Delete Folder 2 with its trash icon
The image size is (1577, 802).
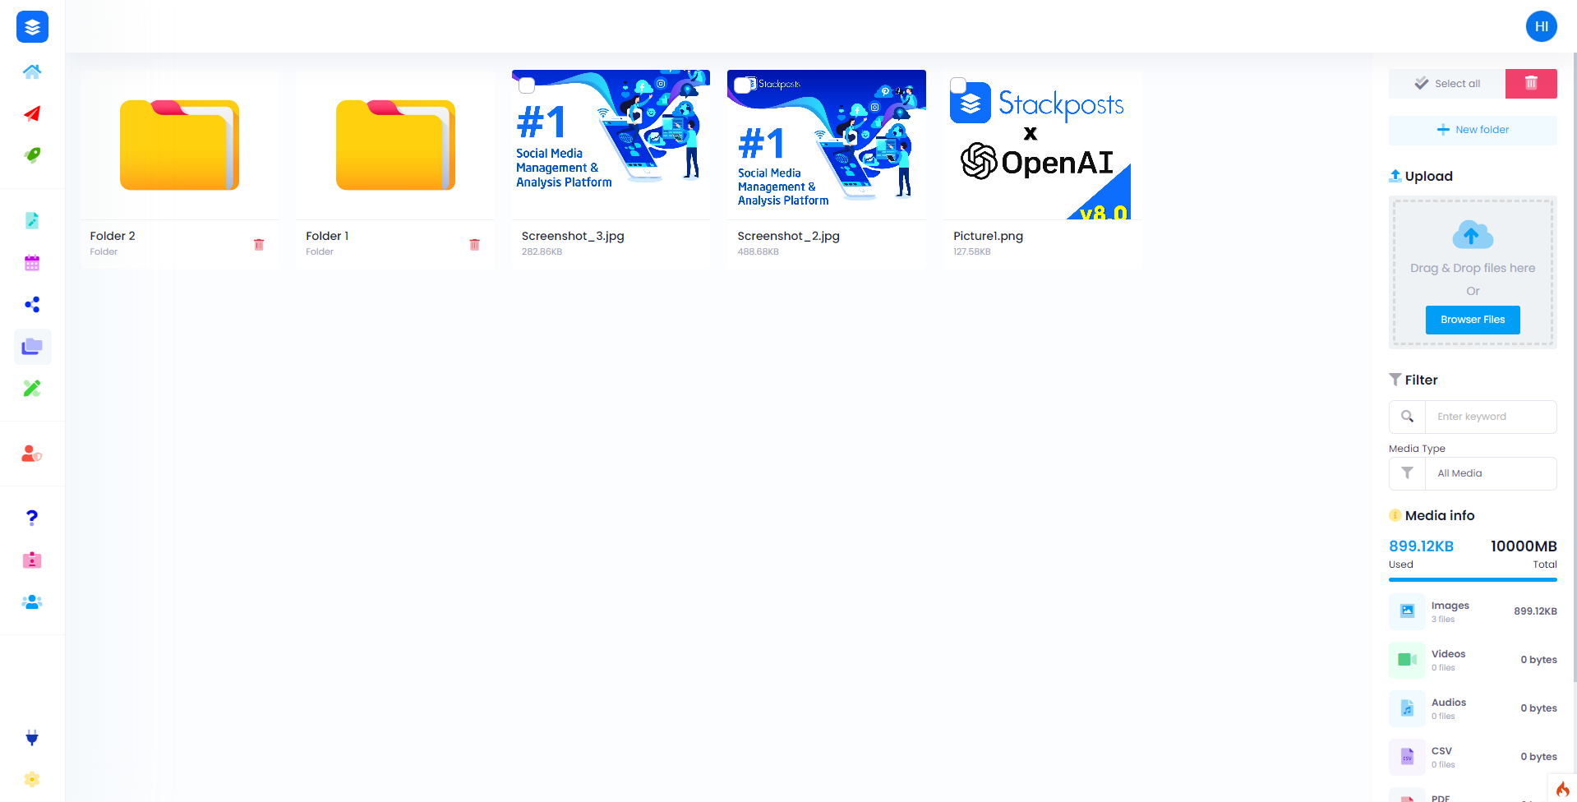[259, 245]
